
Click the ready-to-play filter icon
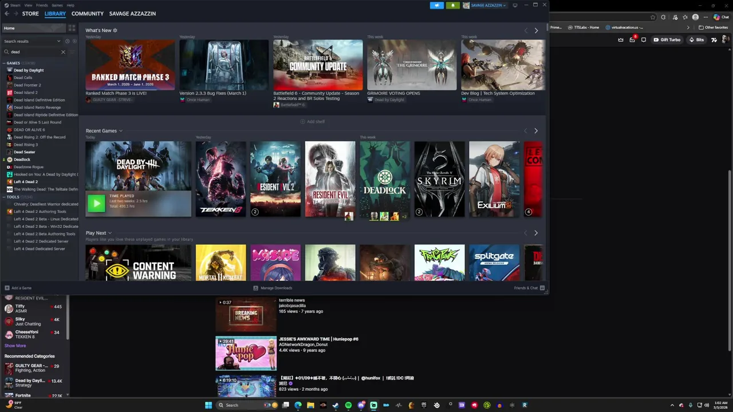74,41
